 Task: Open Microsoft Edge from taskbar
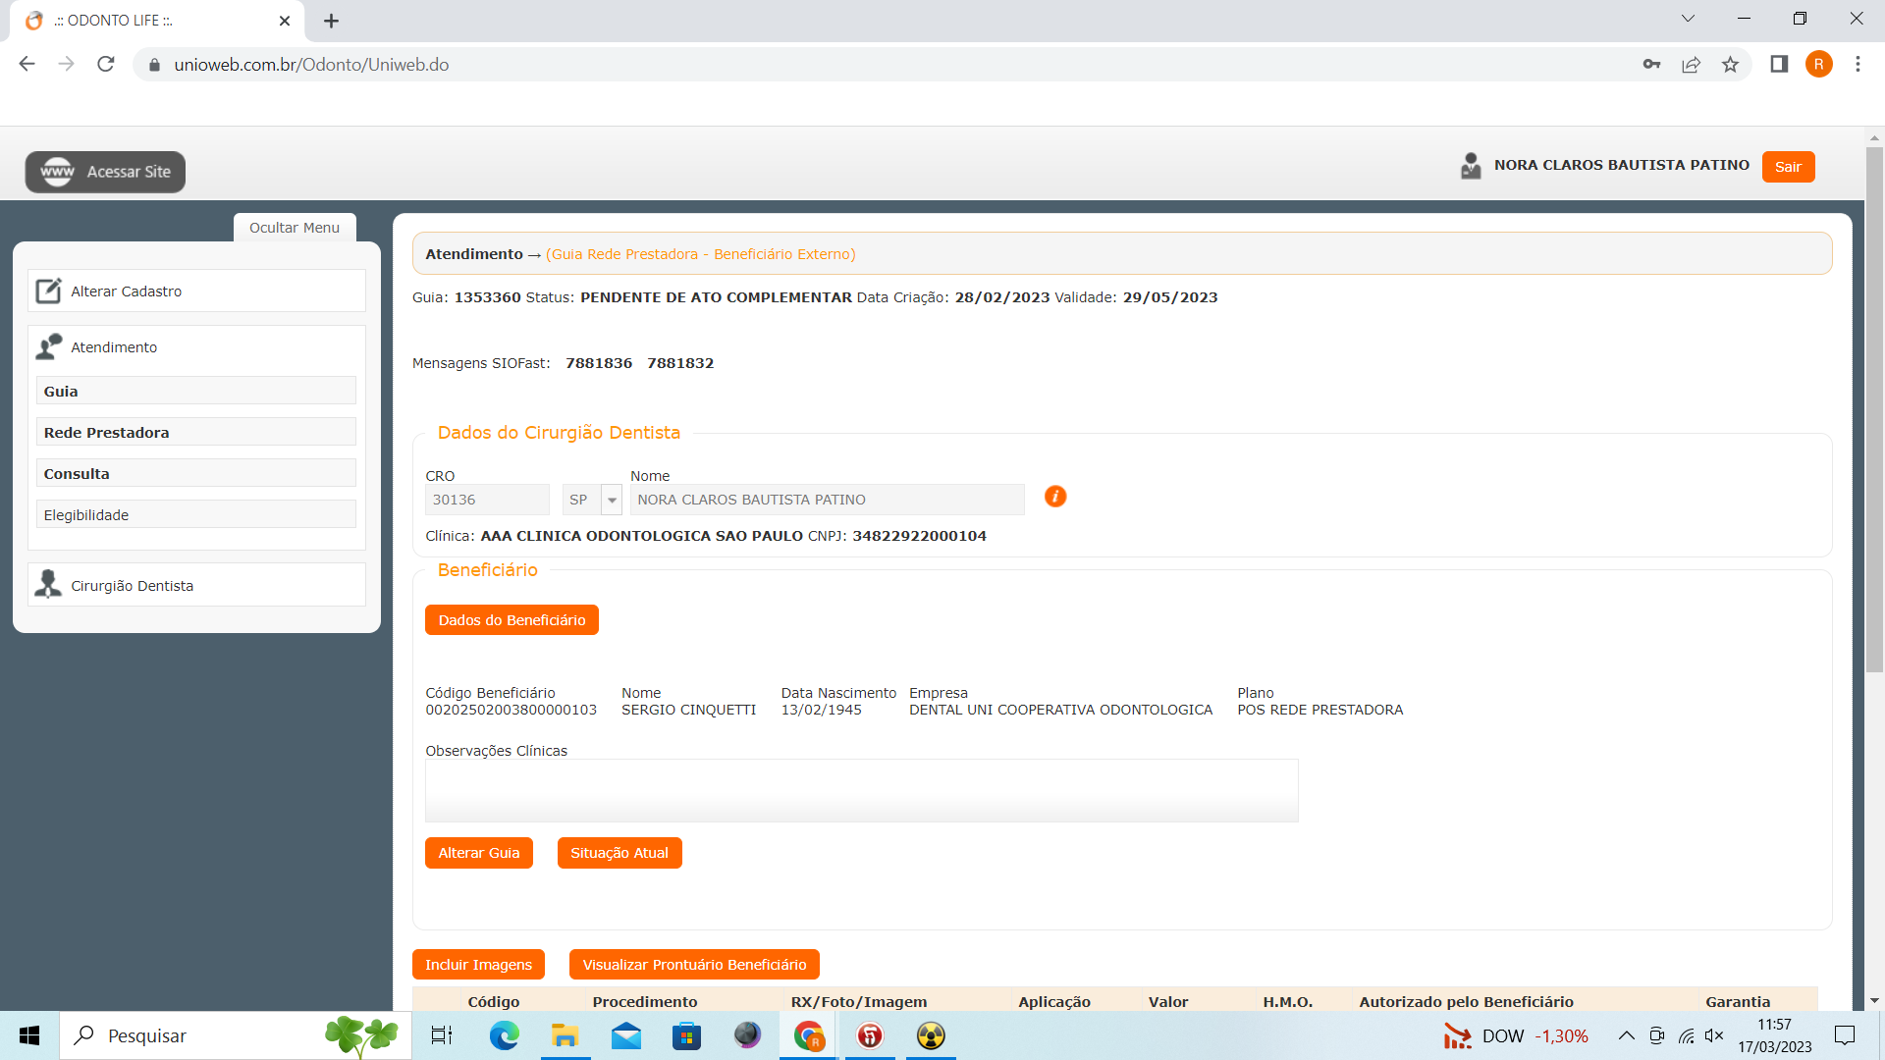504,1035
